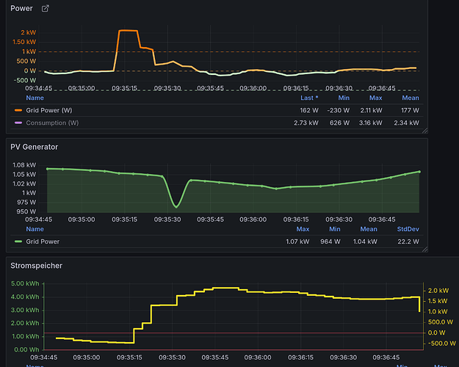Click the green Grid Power marker in PV Generator legend
The image size is (459, 367).
pyautogui.click(x=18, y=241)
